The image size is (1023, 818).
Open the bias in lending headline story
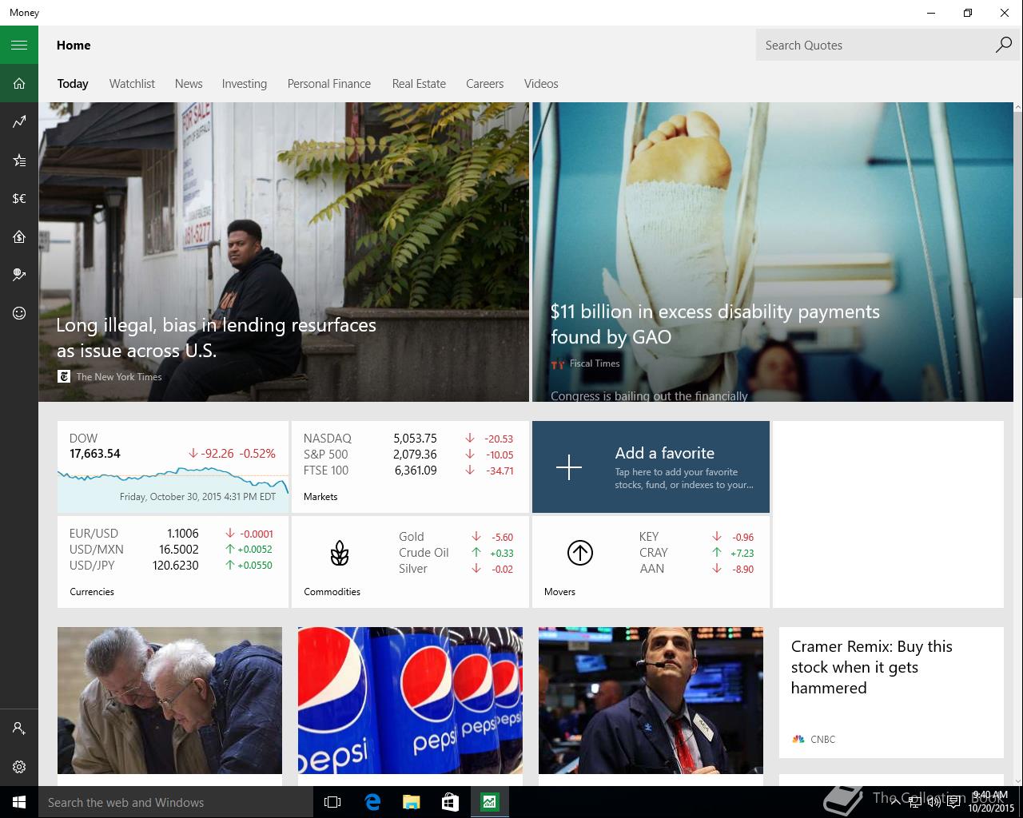216,338
